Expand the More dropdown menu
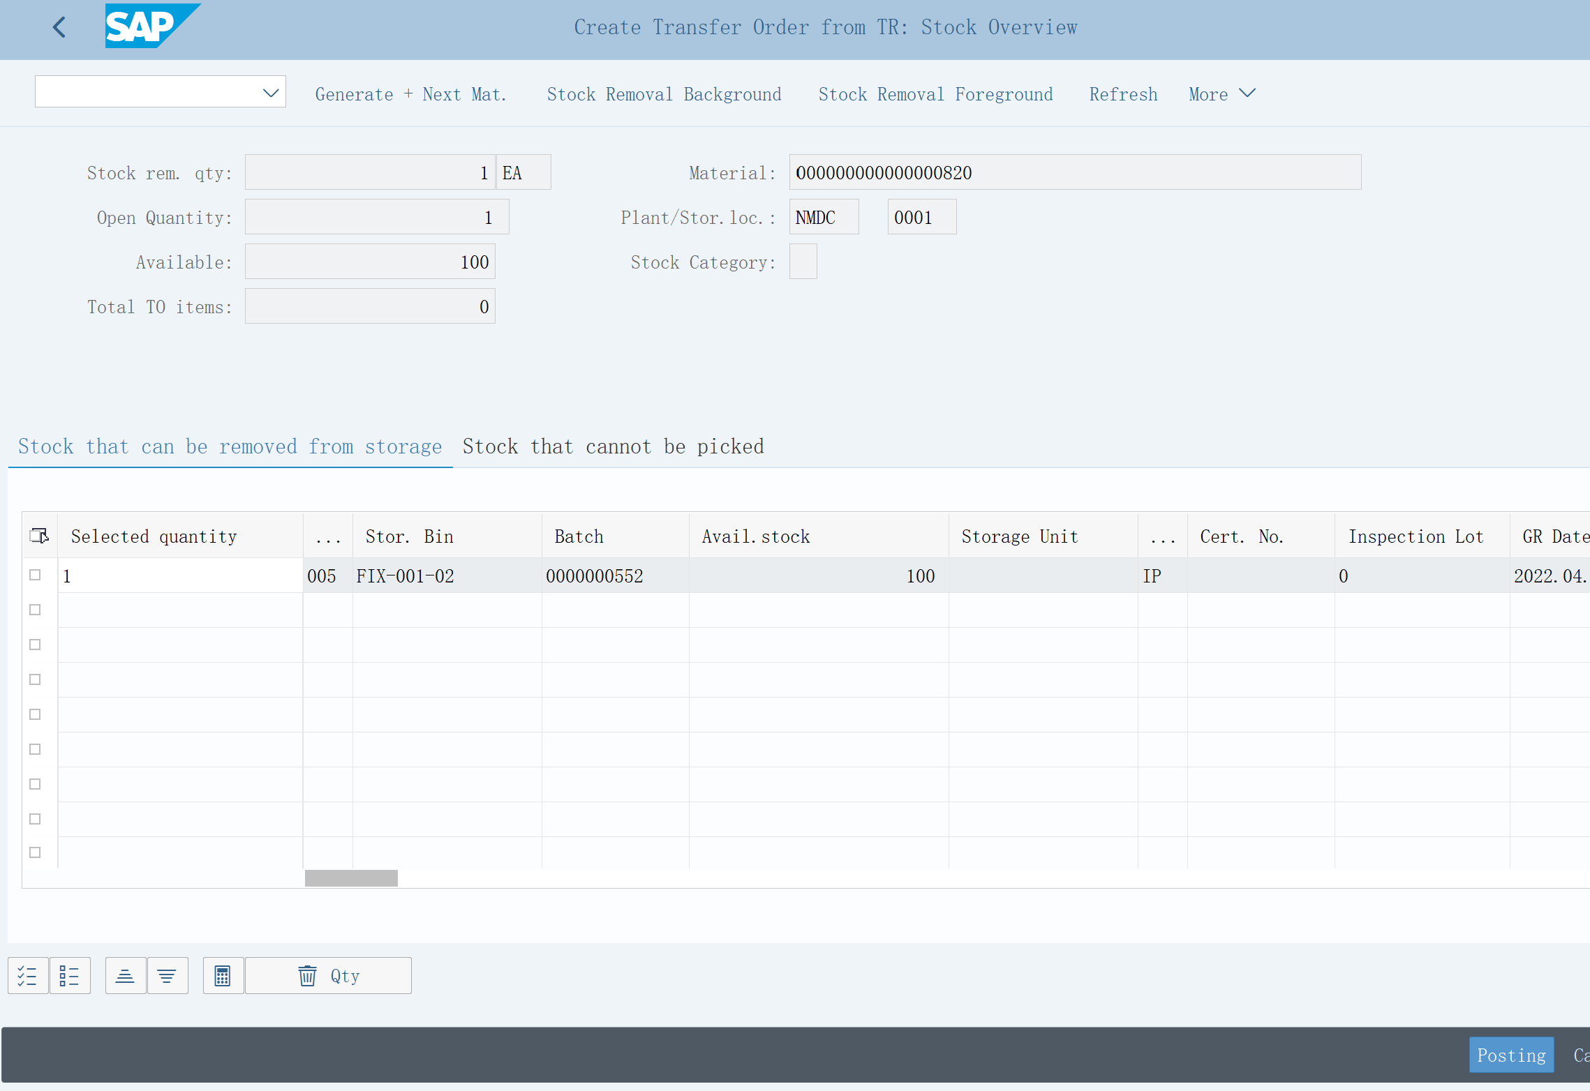Viewport: 1590px width, 1091px height. point(1221,93)
